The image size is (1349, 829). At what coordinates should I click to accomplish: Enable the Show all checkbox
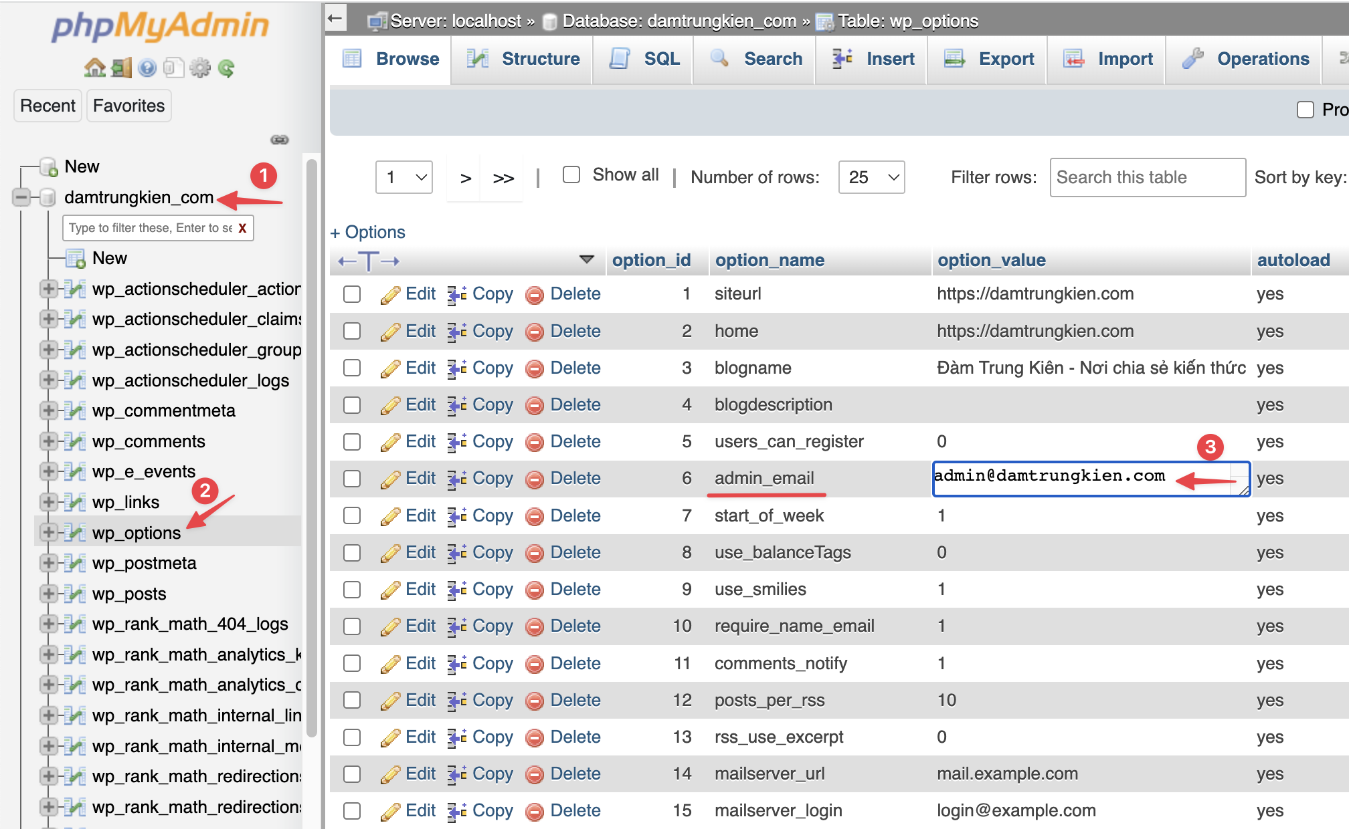click(571, 174)
